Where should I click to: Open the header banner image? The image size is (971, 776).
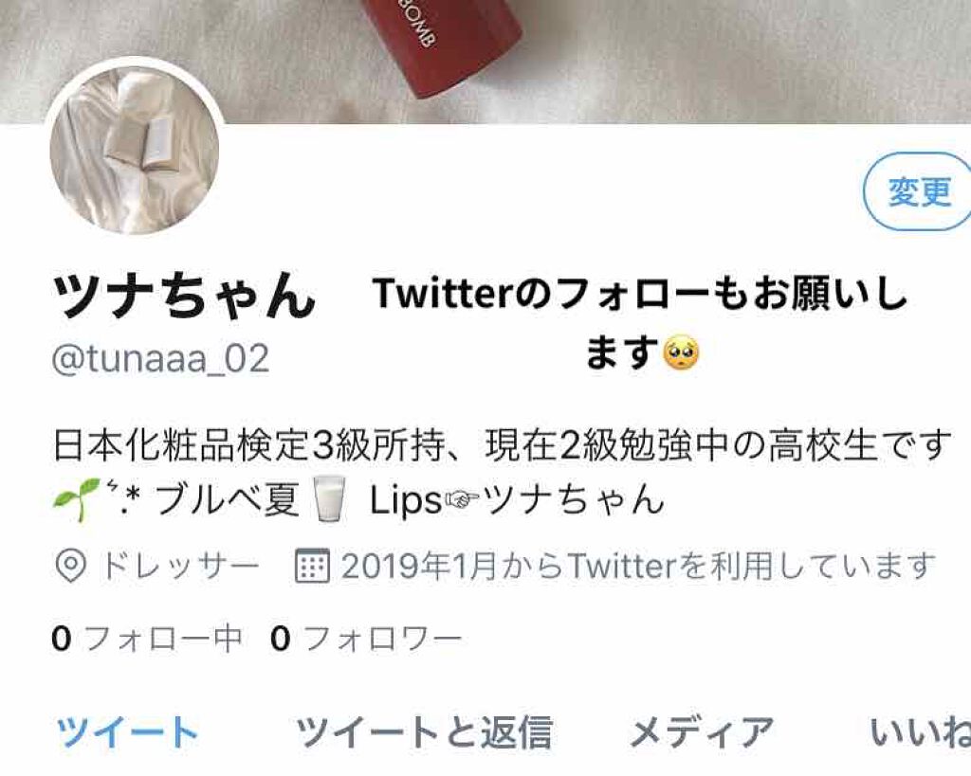pyautogui.click(x=485, y=61)
